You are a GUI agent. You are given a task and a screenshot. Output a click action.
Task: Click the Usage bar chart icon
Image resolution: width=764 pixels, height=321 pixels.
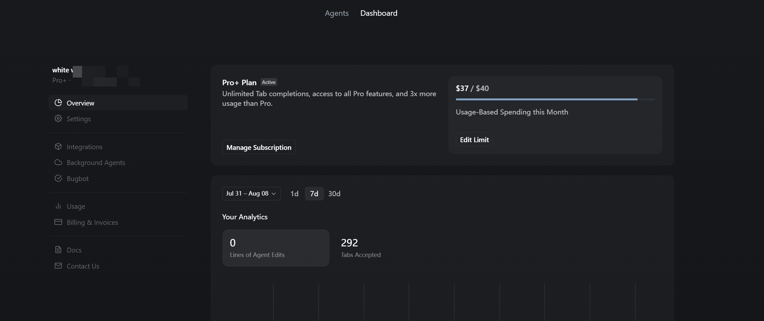(58, 206)
